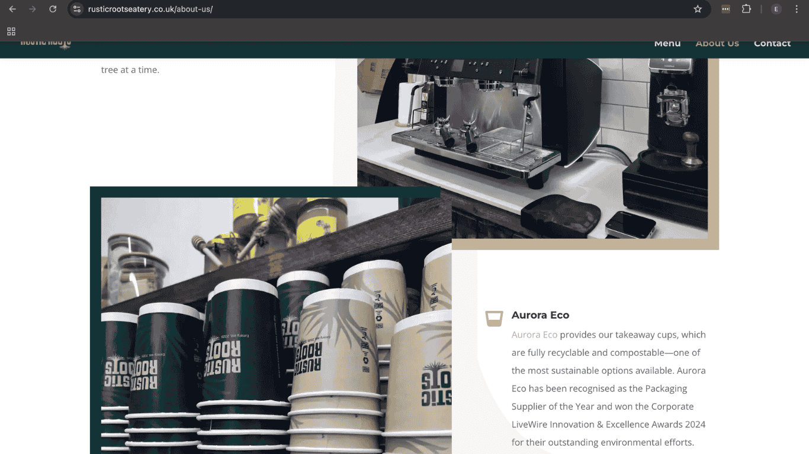This screenshot has height=454, width=809.
Task: Click the browser back arrow
Action: [x=12, y=9]
